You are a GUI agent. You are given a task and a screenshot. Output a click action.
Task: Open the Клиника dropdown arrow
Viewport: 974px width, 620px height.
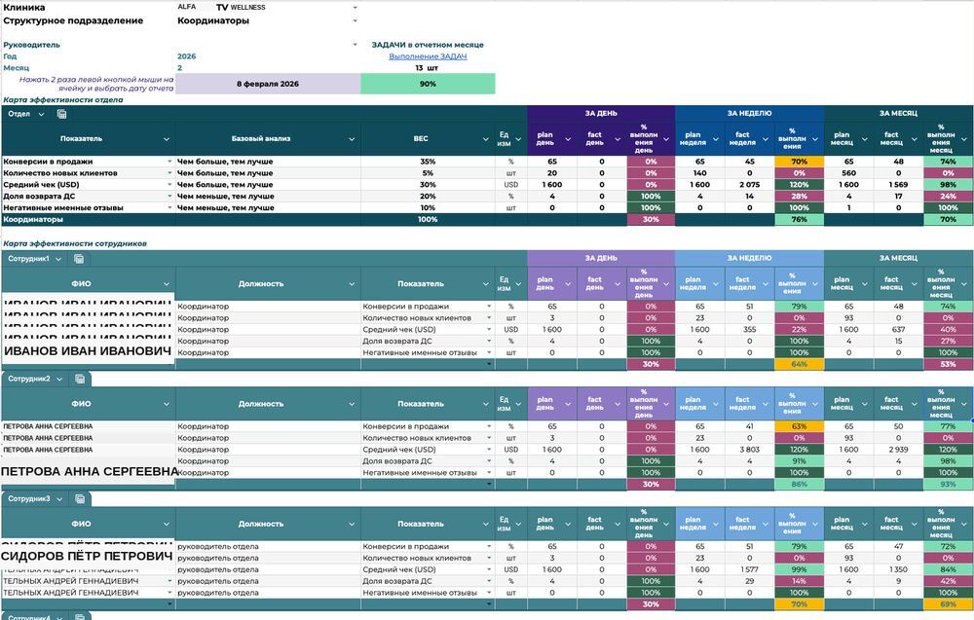click(x=355, y=8)
